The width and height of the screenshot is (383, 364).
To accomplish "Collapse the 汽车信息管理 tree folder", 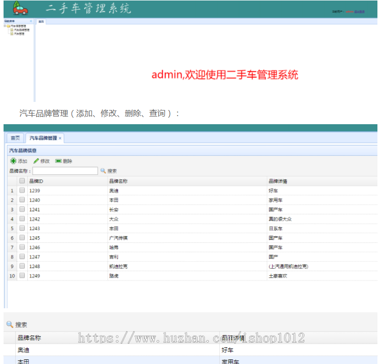I will click(5, 26).
